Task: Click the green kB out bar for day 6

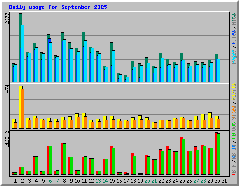Action: pyautogui.click(x=50, y=160)
